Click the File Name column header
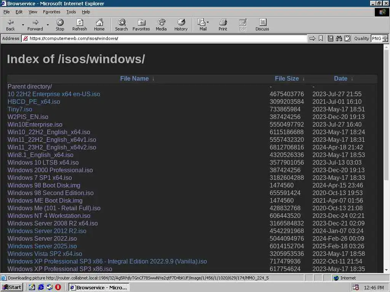 (x=134, y=78)
